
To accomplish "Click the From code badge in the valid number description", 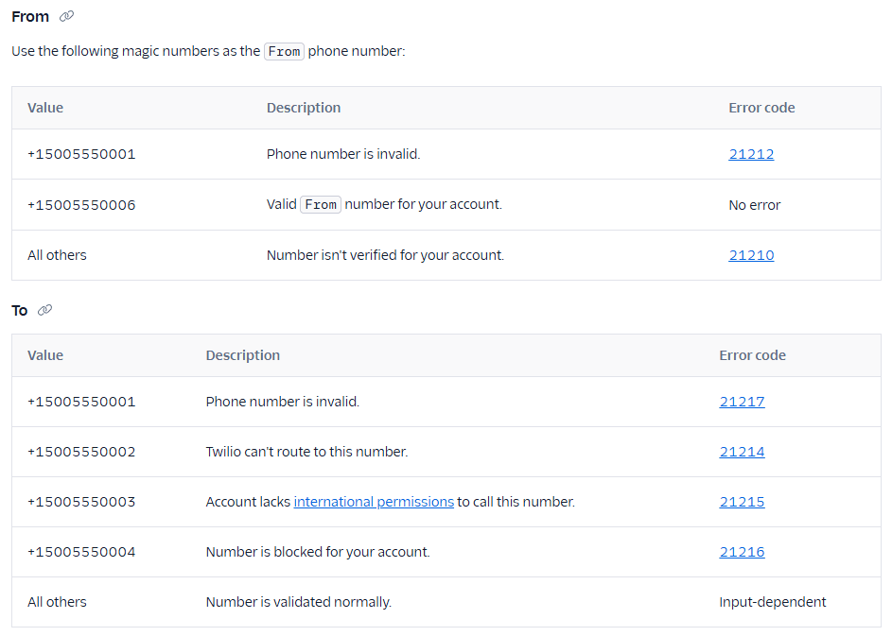I will (320, 204).
